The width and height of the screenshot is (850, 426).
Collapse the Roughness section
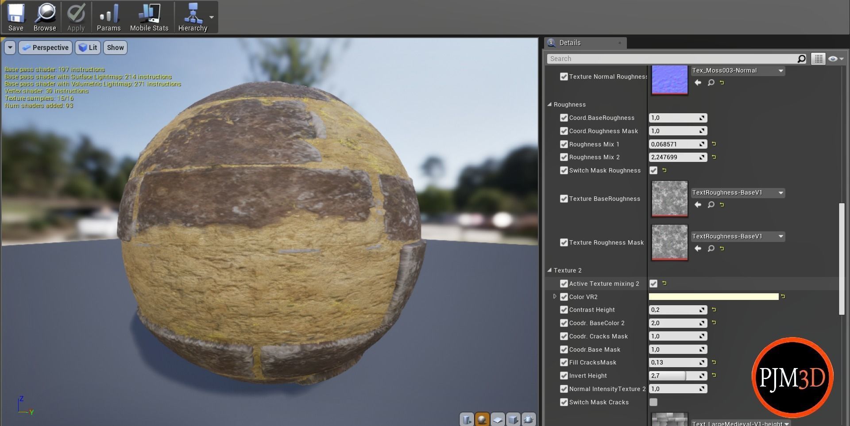[x=549, y=104]
